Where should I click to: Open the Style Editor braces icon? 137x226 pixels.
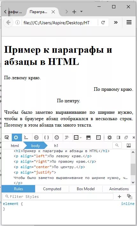click(x=47, y=137)
